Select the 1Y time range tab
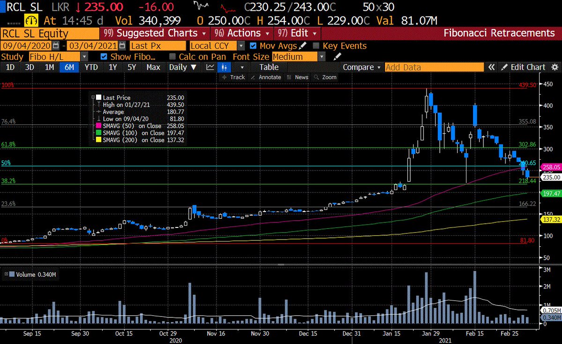 point(113,67)
